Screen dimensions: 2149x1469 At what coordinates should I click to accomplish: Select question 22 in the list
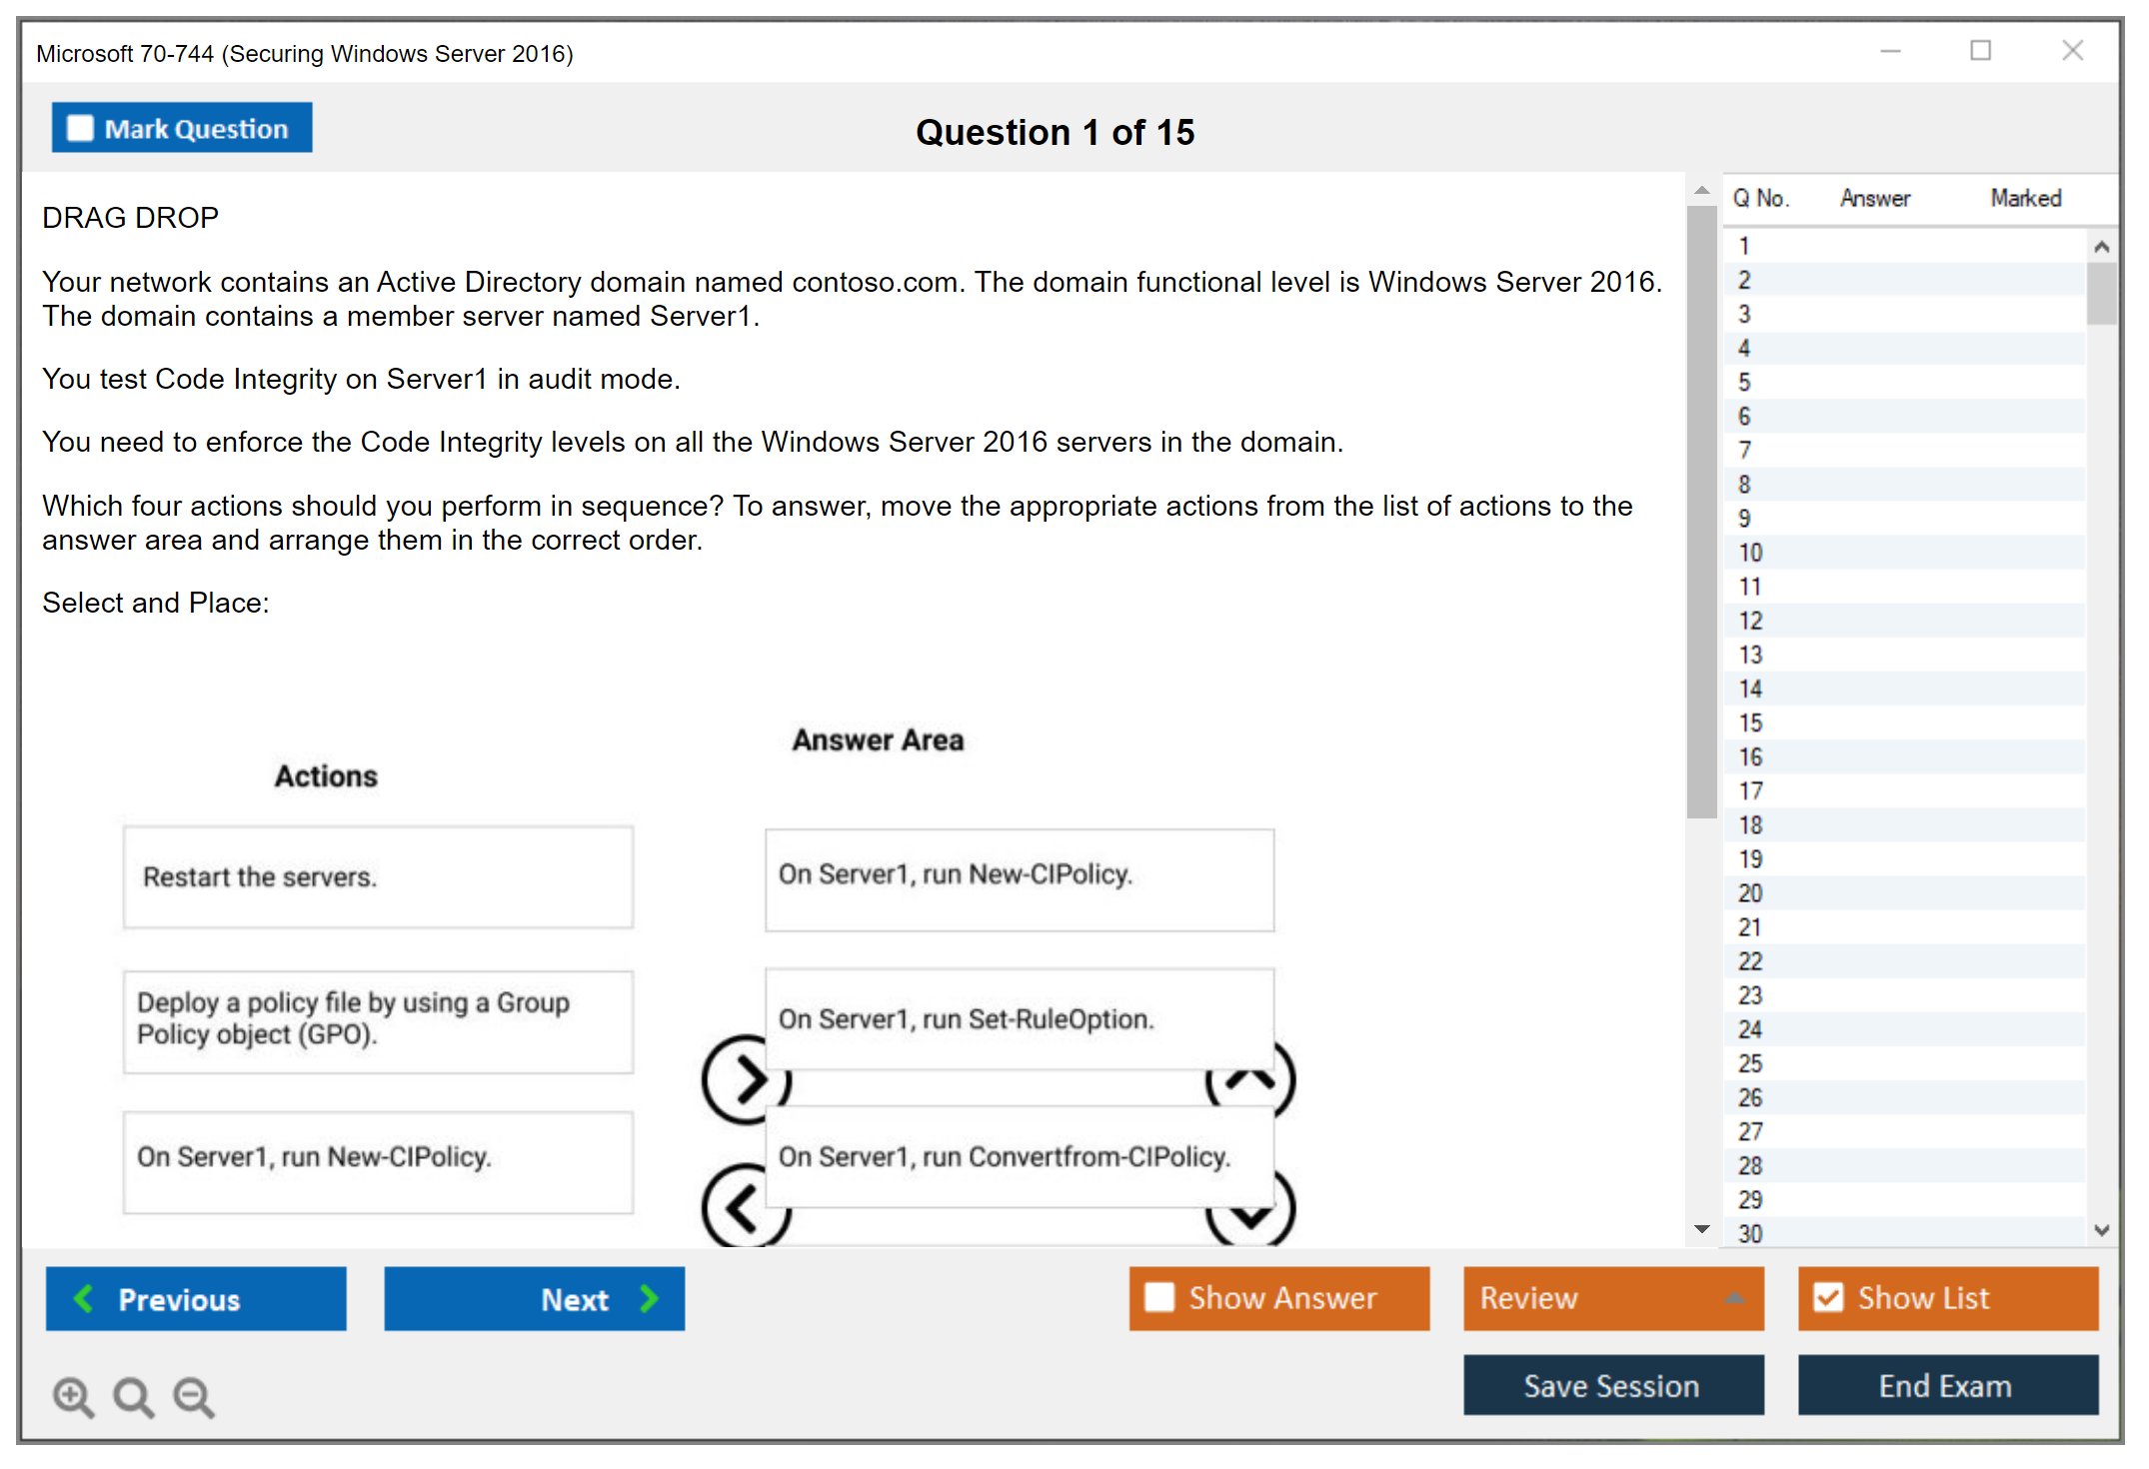(x=1750, y=961)
